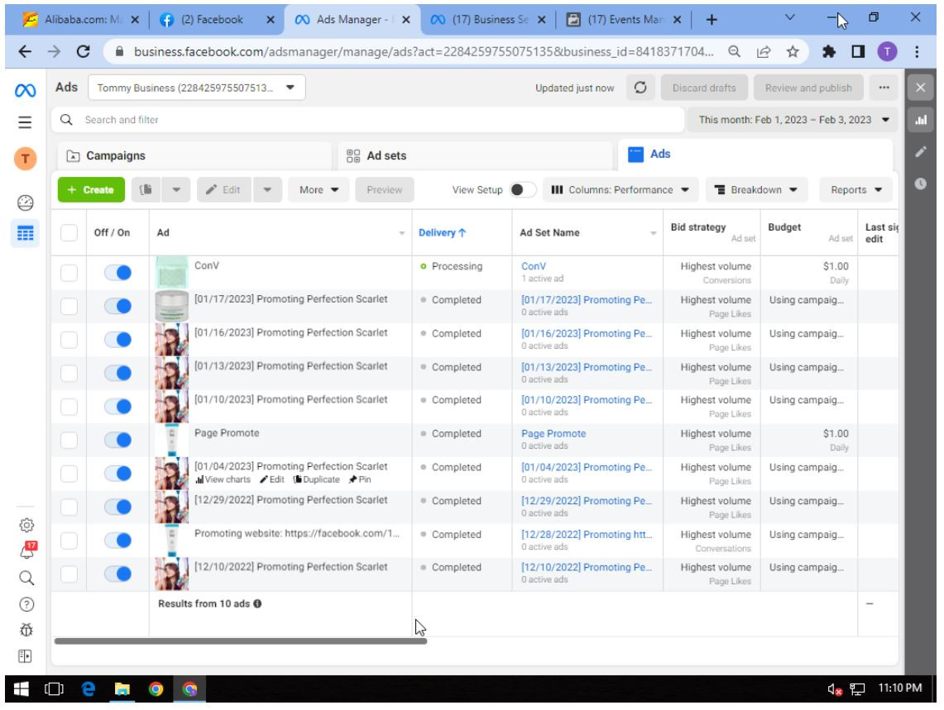Open the Meta logo home icon

pyautogui.click(x=26, y=91)
